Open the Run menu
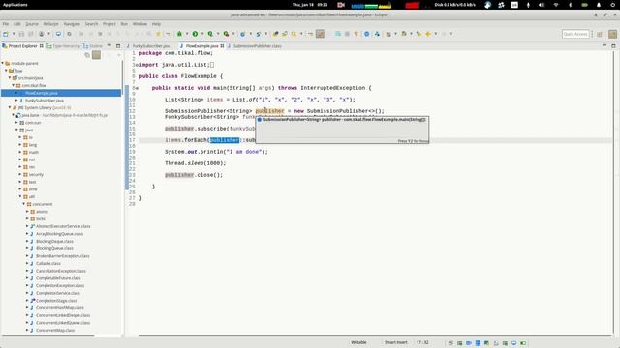 coord(124,24)
